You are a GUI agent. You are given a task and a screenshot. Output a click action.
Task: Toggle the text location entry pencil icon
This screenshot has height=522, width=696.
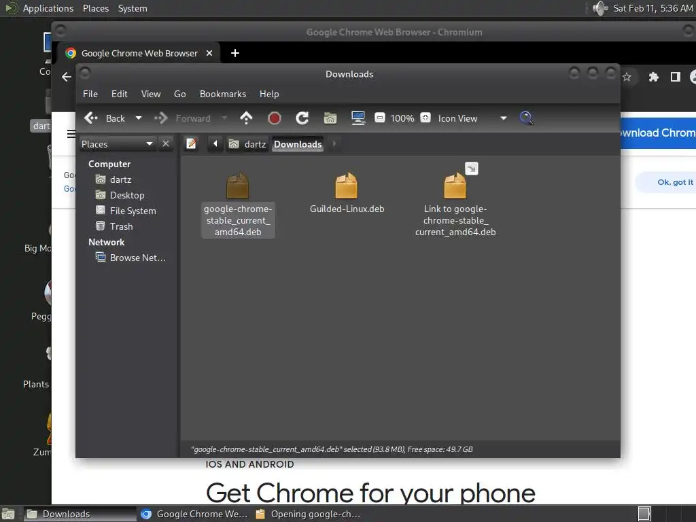191,144
